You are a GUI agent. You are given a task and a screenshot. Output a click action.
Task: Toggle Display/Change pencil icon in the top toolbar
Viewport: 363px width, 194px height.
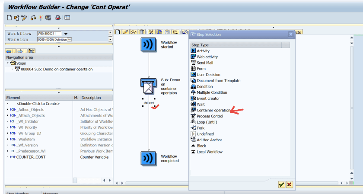pos(24,18)
